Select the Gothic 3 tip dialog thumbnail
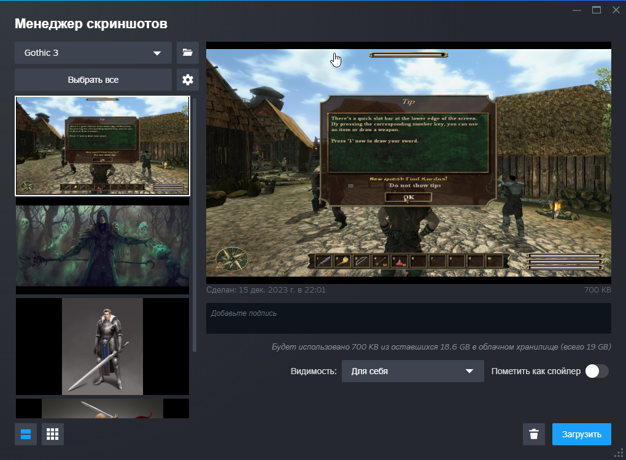This screenshot has width=626, height=460. point(102,145)
